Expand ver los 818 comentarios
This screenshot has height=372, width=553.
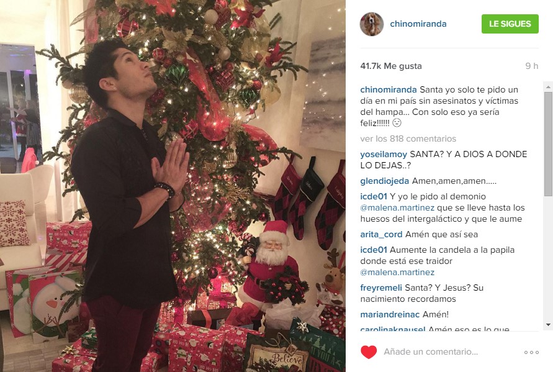pyautogui.click(x=408, y=138)
